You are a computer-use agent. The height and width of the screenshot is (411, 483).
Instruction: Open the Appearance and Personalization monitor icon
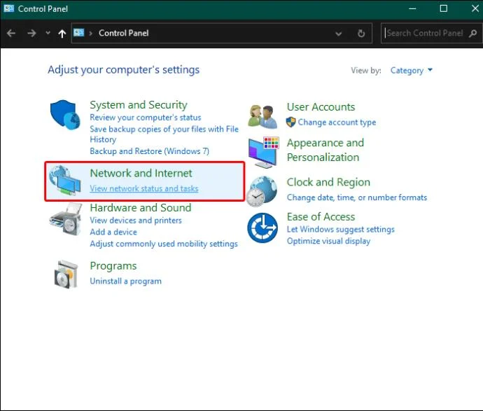[x=264, y=153]
